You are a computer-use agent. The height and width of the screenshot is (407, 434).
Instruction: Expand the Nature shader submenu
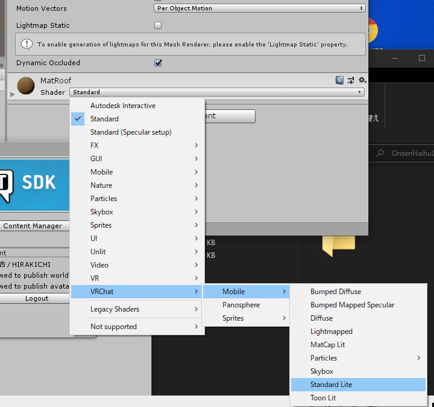tap(137, 185)
